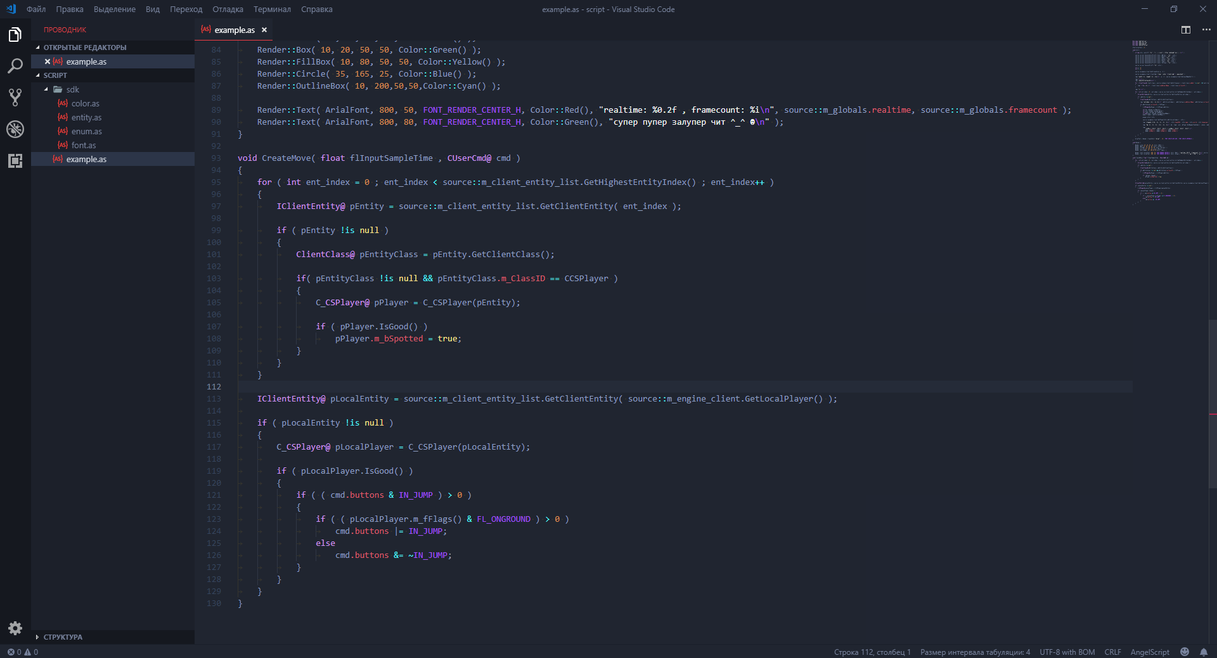1217x658 pixels.
Task: Open the Правка menu
Action: (70, 9)
